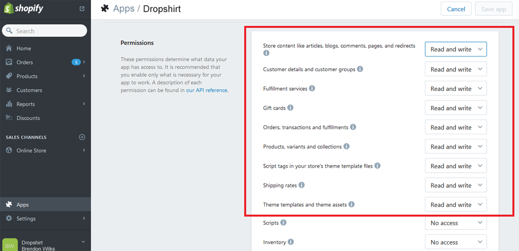
Task: Open Customers in sidebar
Action: (45, 90)
